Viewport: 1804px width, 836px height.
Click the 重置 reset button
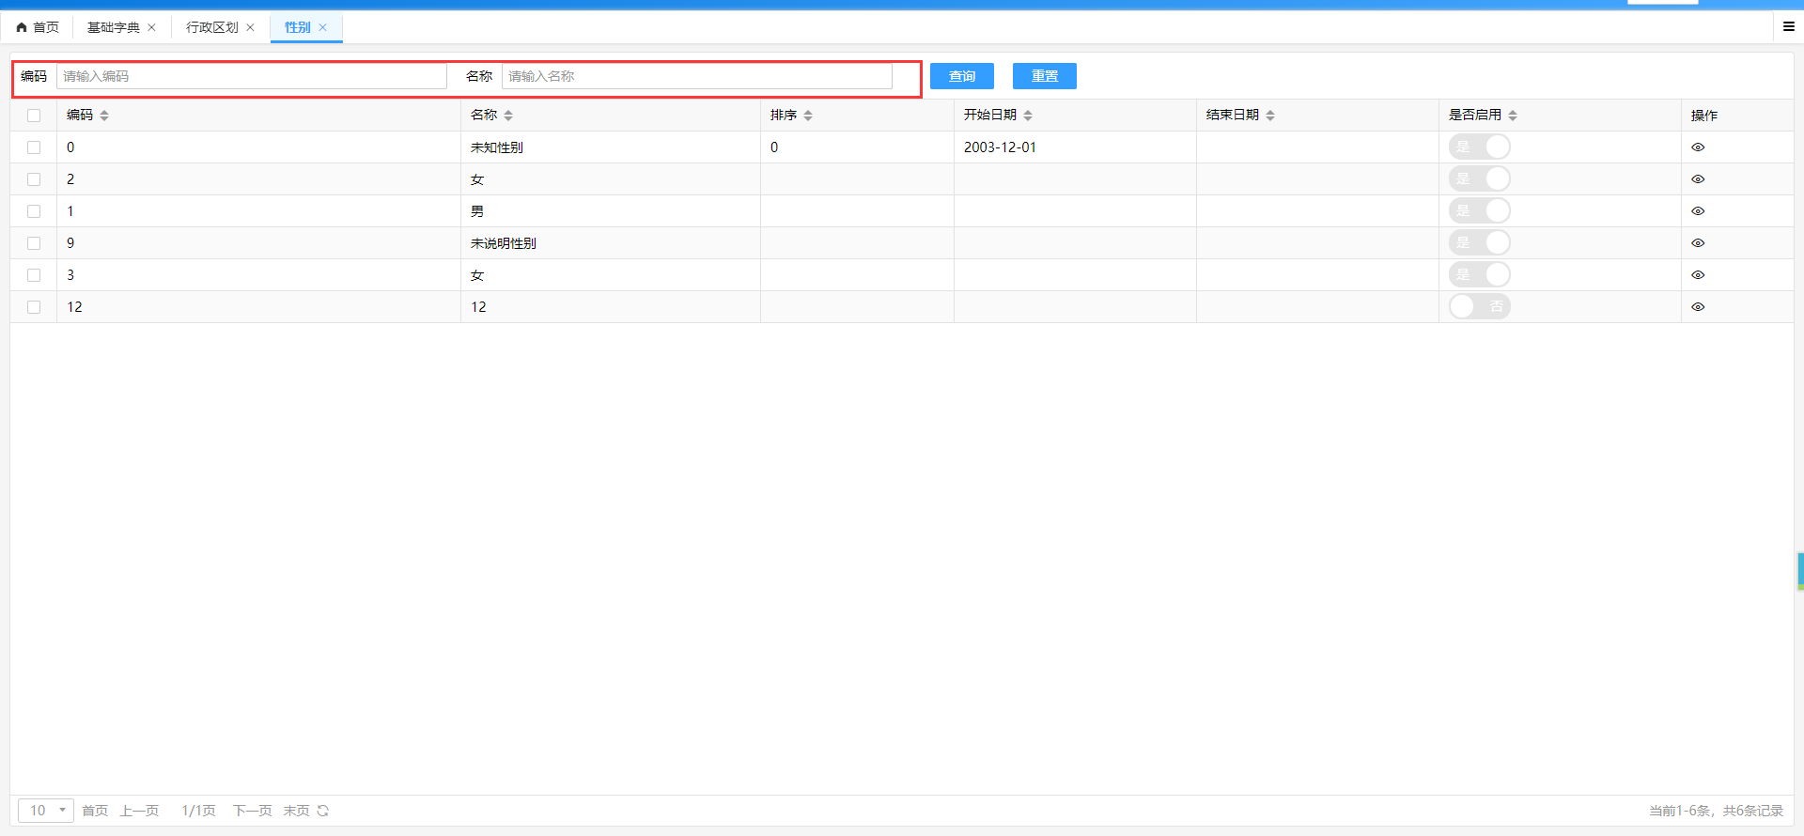[x=1044, y=76]
